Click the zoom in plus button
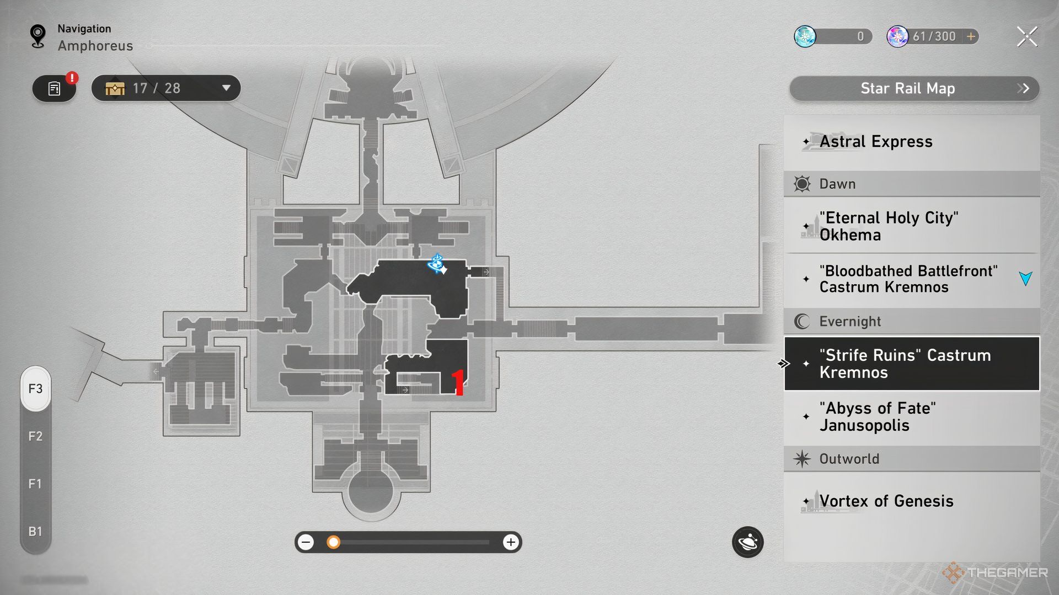 [x=511, y=542]
